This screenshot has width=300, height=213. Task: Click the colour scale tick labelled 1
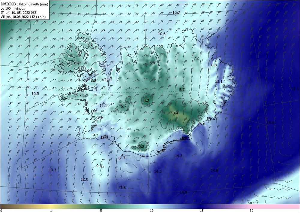(x=51, y=211)
